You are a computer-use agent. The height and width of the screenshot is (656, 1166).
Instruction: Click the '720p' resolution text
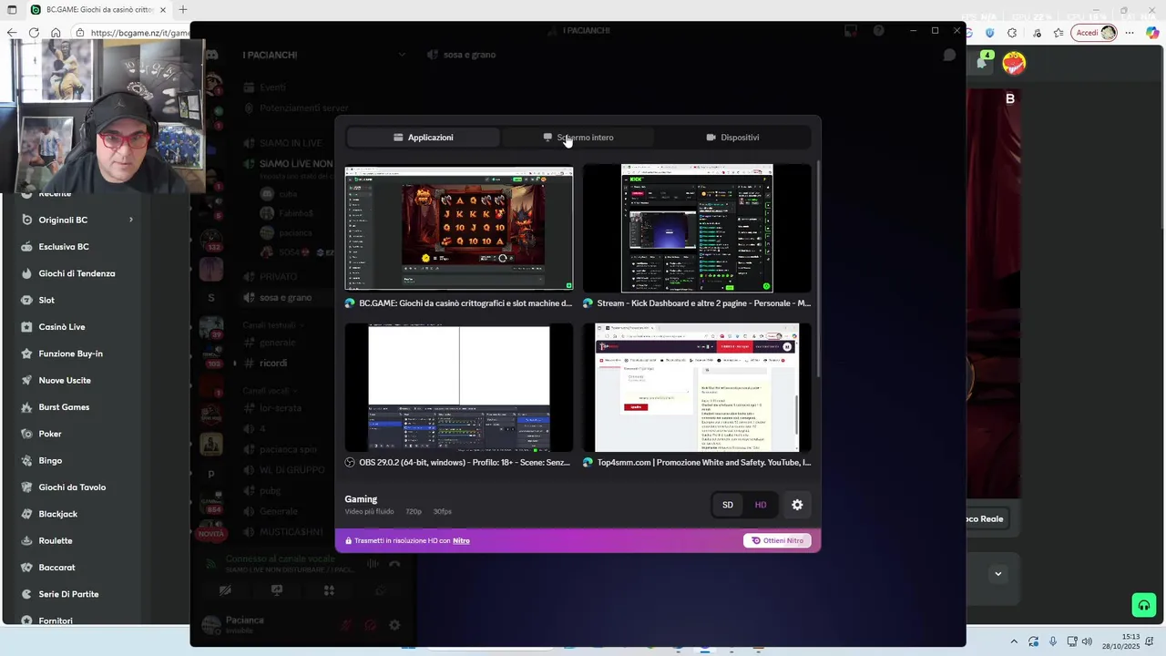(414, 512)
